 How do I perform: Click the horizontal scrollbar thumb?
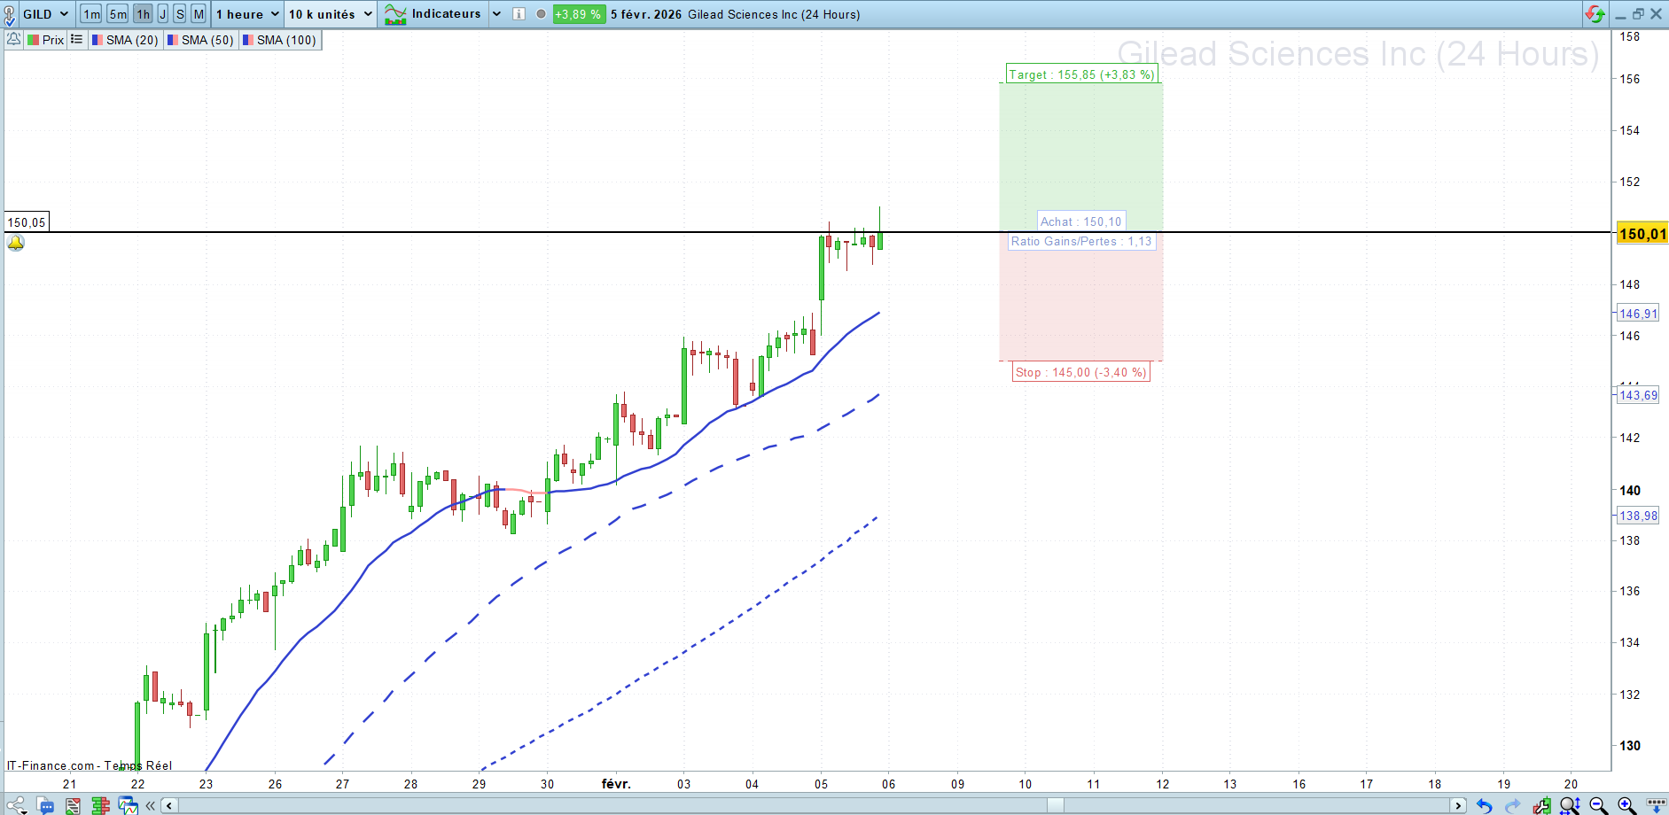coord(1055,805)
